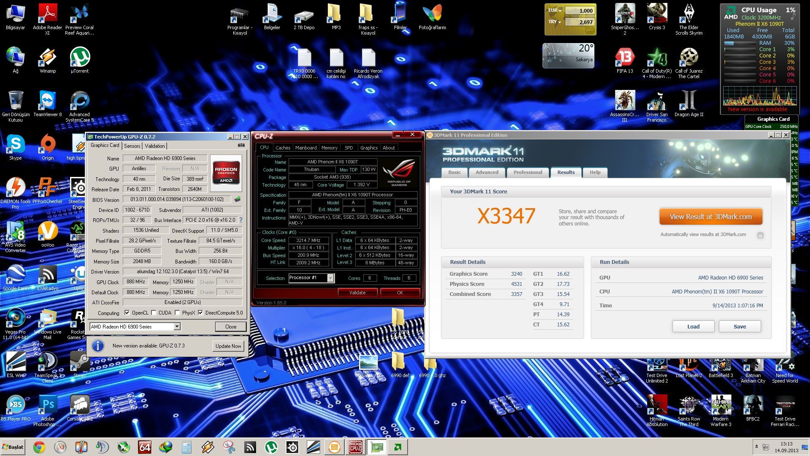810x456 pixels.
Task: Open Google Chrome from the taskbar
Action: 39,447
